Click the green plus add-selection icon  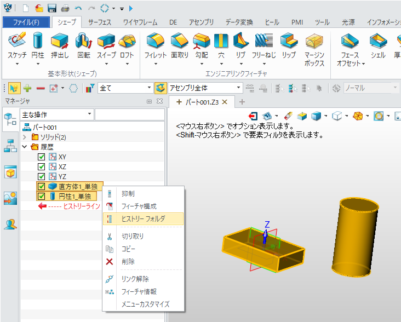tap(27, 88)
